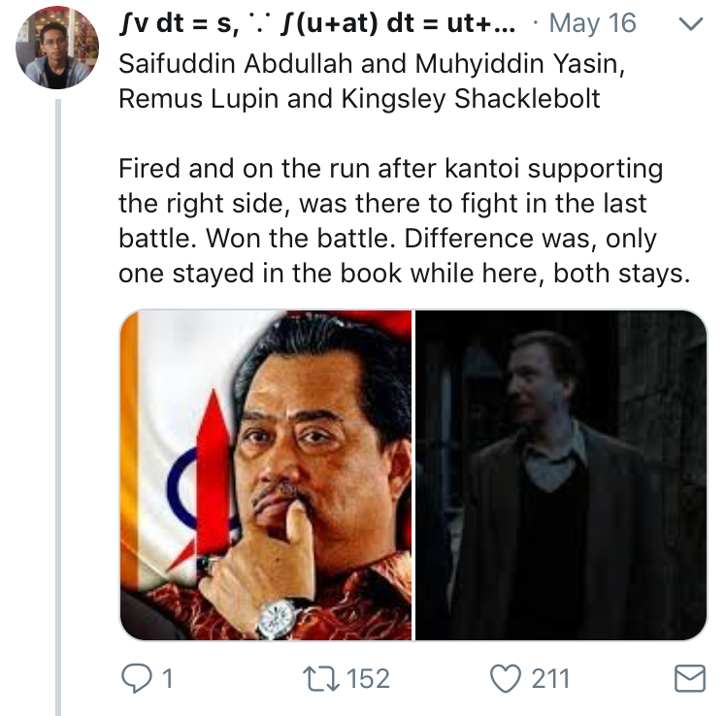This screenshot has height=716, width=726.
Task: Open the left photo with flag background
Action: pyautogui.click(x=266, y=475)
